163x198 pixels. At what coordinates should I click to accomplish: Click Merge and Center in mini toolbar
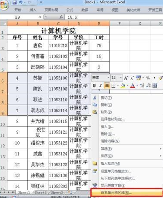pyautogui.click(x=155, y=85)
